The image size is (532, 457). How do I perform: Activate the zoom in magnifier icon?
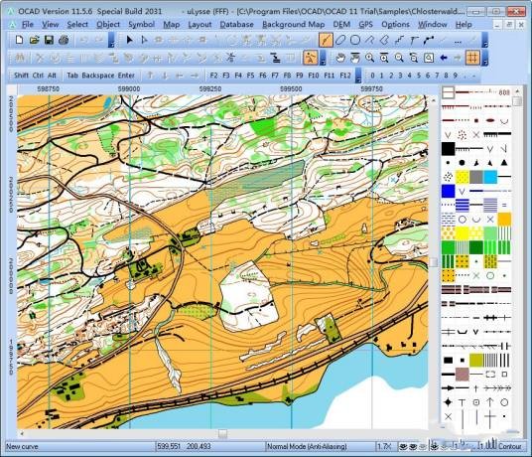click(369, 58)
